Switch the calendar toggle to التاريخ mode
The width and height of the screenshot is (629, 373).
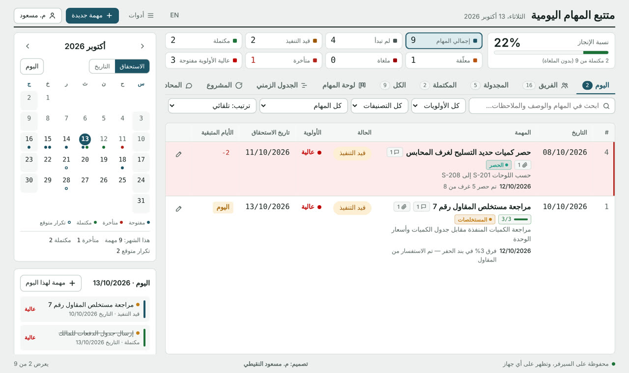[102, 66]
